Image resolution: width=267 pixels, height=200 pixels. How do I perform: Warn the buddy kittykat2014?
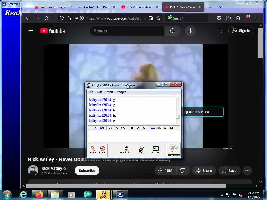pos(93,150)
